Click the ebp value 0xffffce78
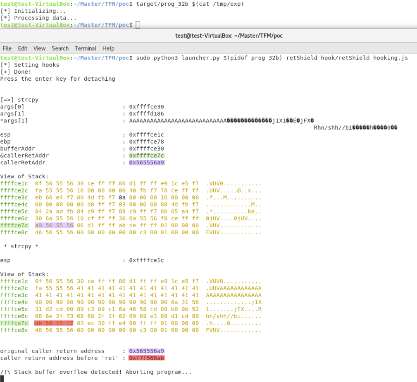This screenshot has width=417, height=382. pos(146,142)
